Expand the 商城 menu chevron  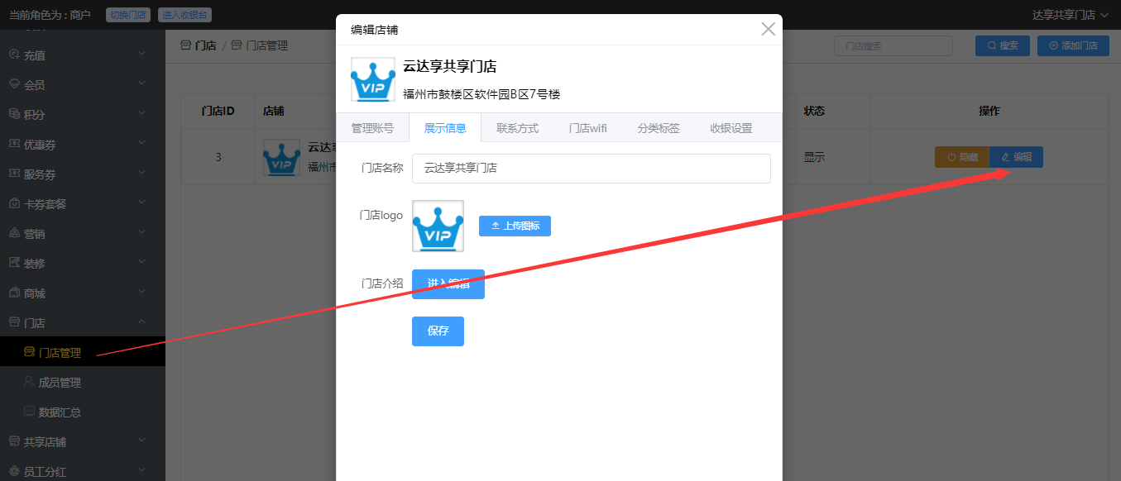coord(141,292)
